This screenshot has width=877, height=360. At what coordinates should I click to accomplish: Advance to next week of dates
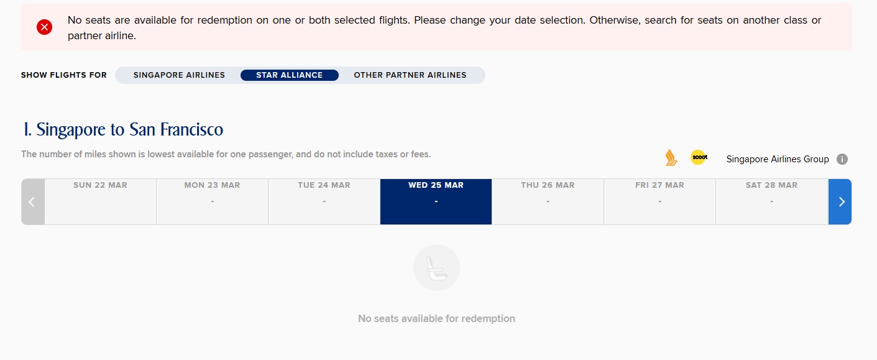(840, 201)
